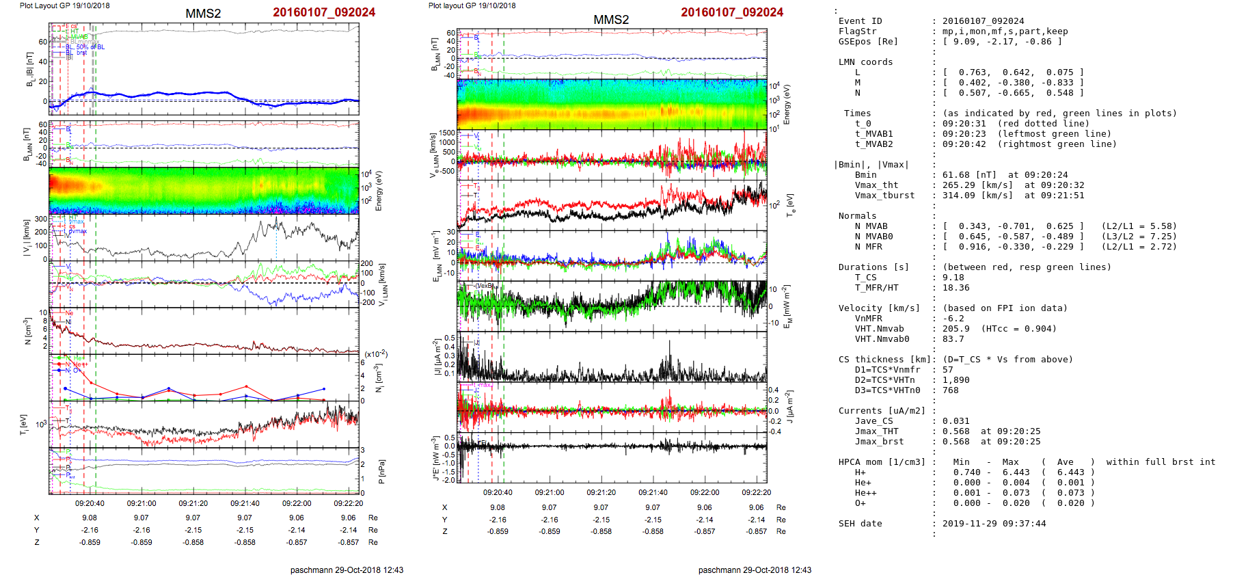Select the electron energy spectrogram in right plot
The image size is (1233, 575).
point(612,104)
